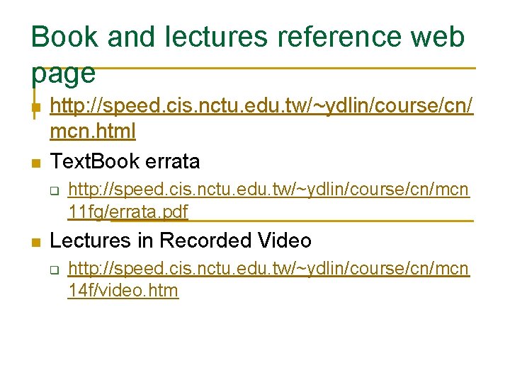Screen dimensions: 510x382
Task: Click the word "Video" in the third bullet
Action: click(x=285, y=241)
